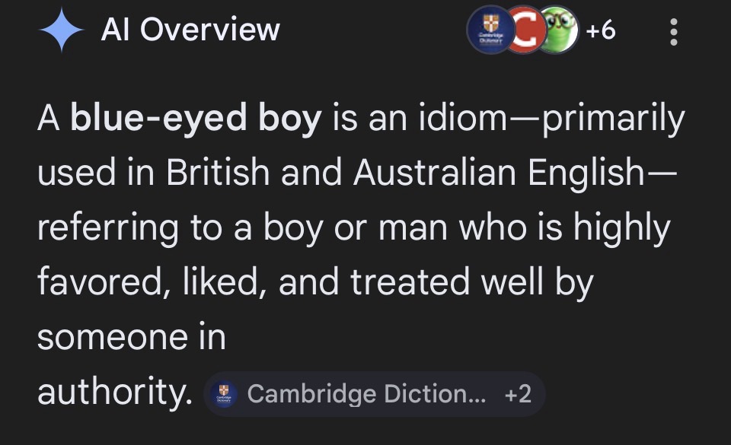Click the 'AI Overview' heading
Screen dimensions: 731x445
[190, 30]
